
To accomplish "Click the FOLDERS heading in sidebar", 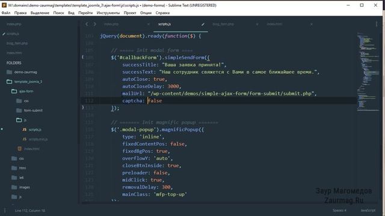I will tap(14, 63).
